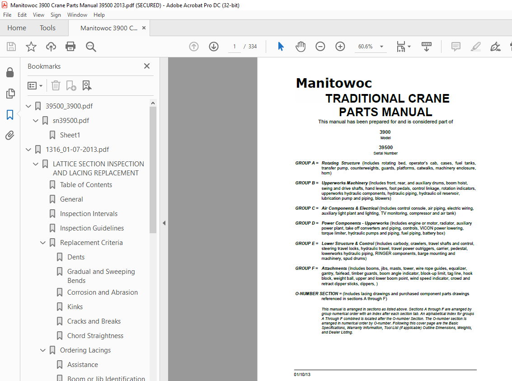Open fit page options dropdown arrow
The width and height of the screenshot is (512, 381).
(409, 47)
